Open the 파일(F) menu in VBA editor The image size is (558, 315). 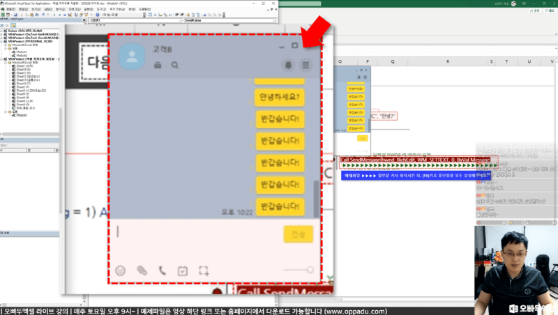tap(10, 9)
